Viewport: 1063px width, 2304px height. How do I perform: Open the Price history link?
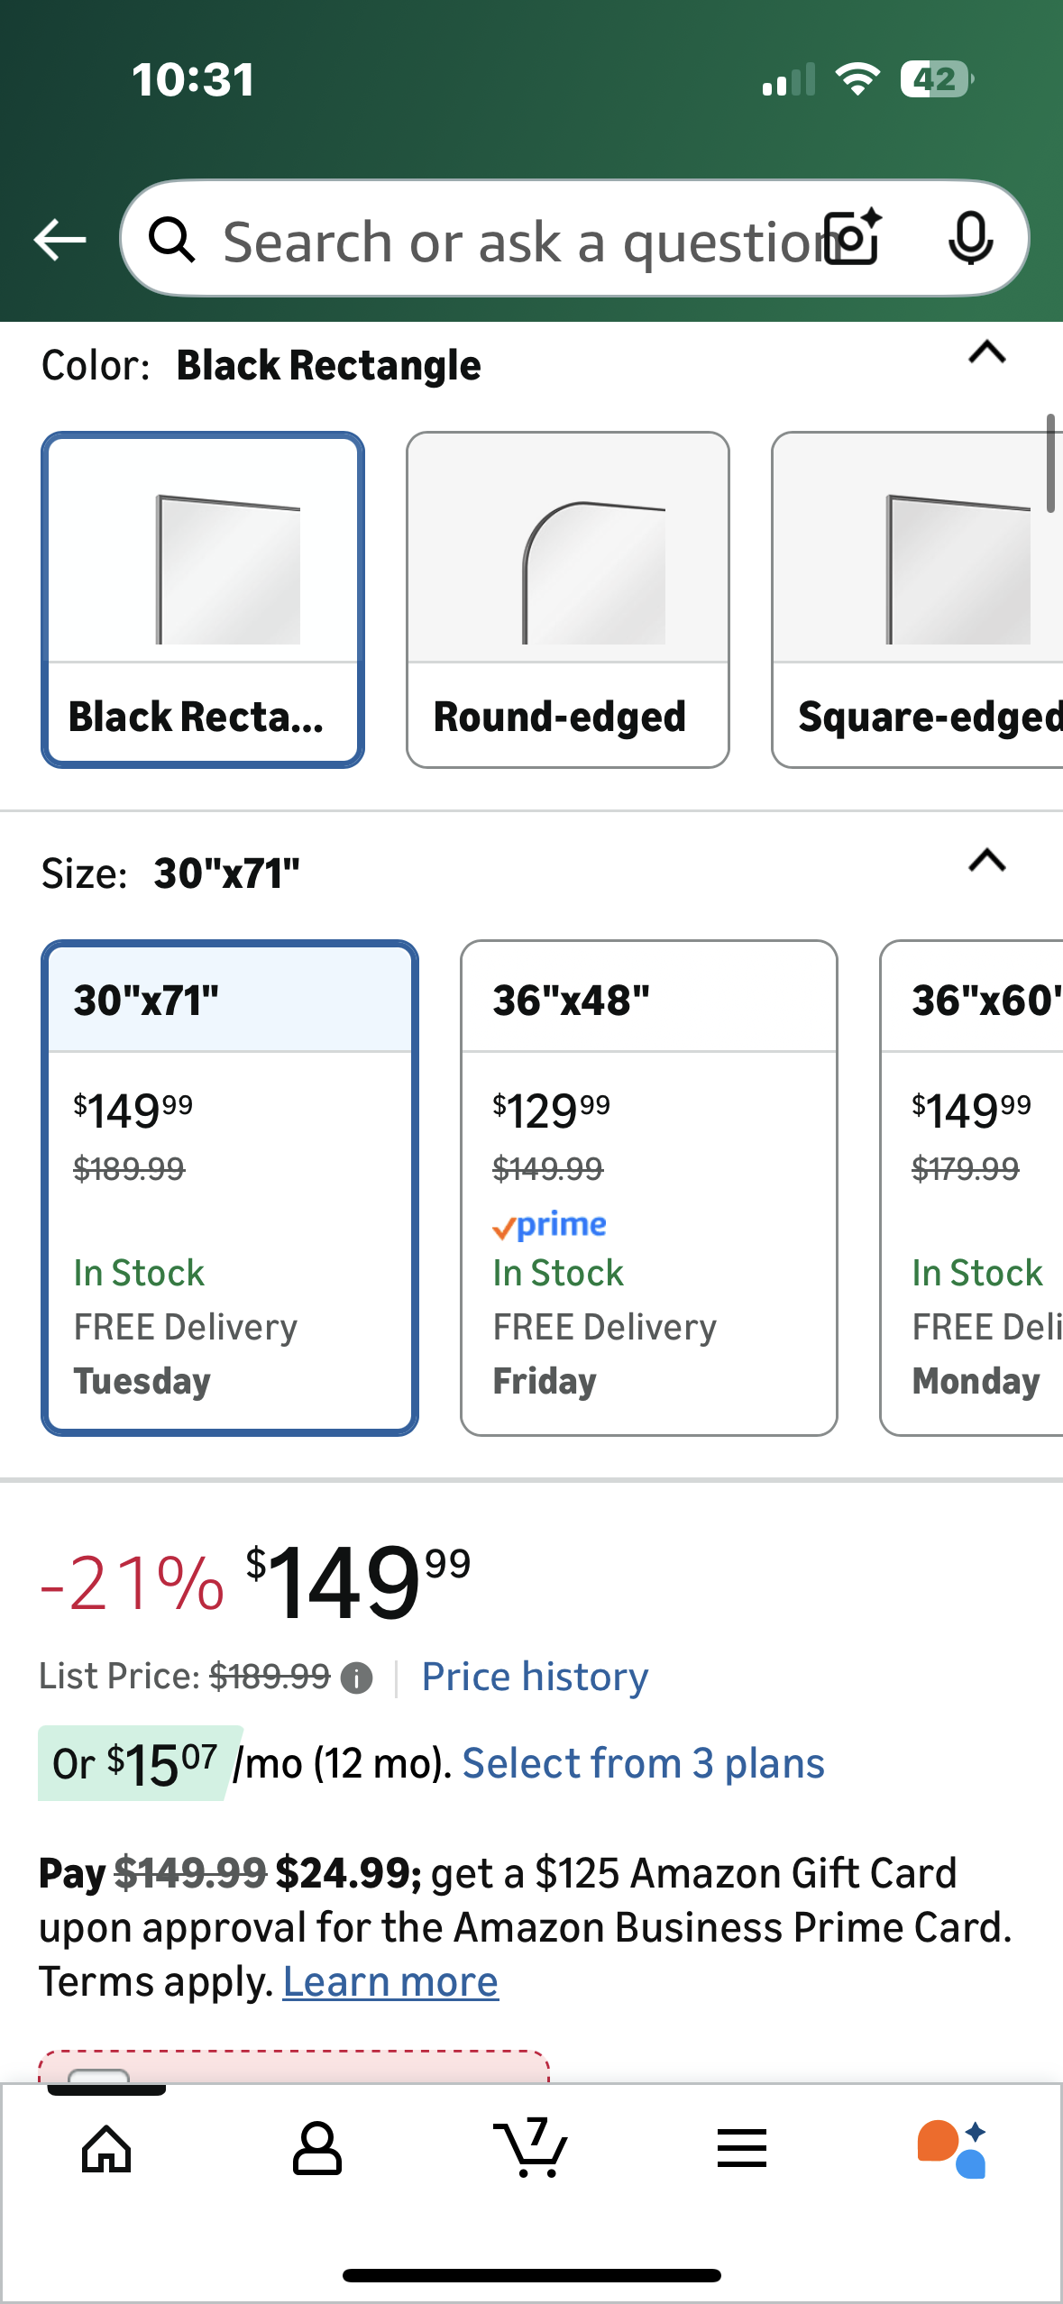click(535, 1678)
